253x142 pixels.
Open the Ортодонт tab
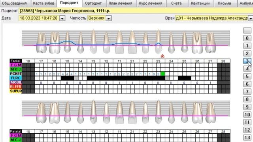coord(93,3)
